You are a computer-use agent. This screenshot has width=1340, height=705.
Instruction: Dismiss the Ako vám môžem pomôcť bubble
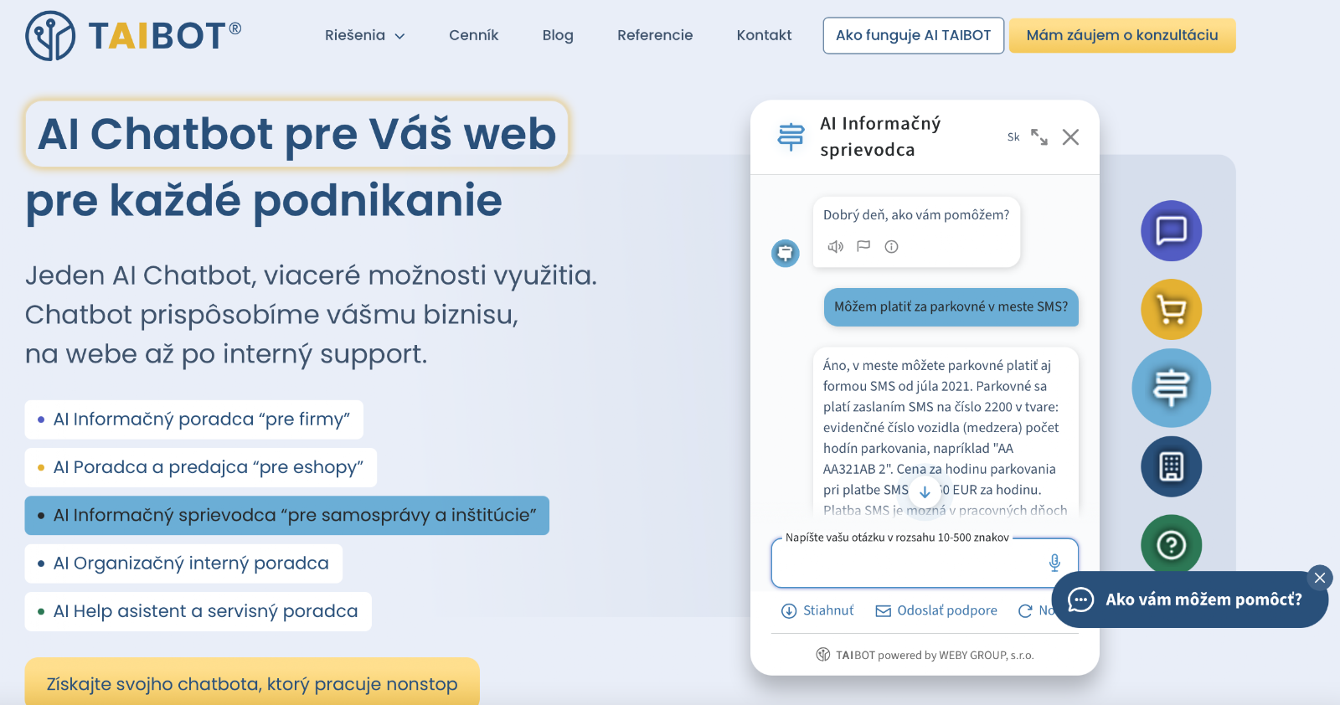[1320, 578]
